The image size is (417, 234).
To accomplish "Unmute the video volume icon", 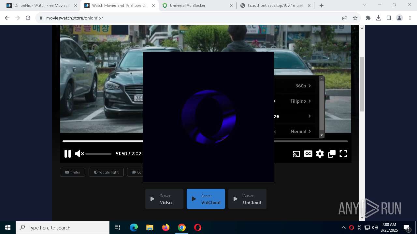I will point(79,154).
